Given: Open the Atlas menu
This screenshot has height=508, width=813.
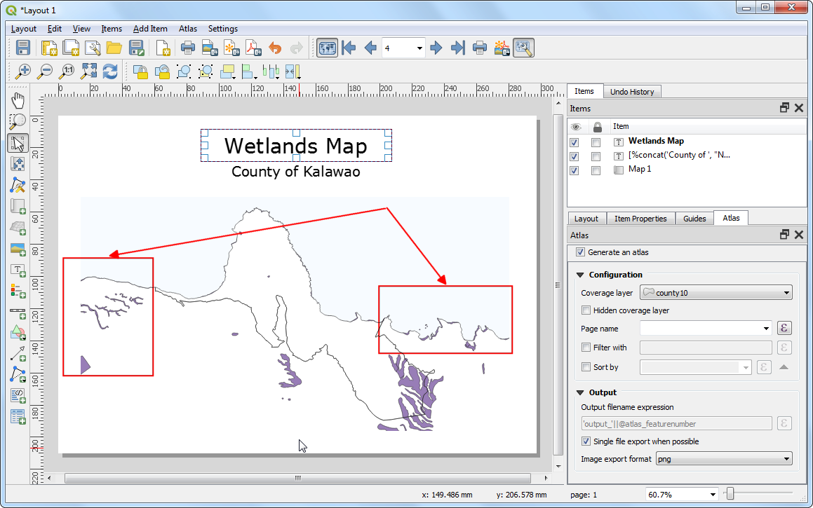Looking at the screenshot, I should pos(187,29).
